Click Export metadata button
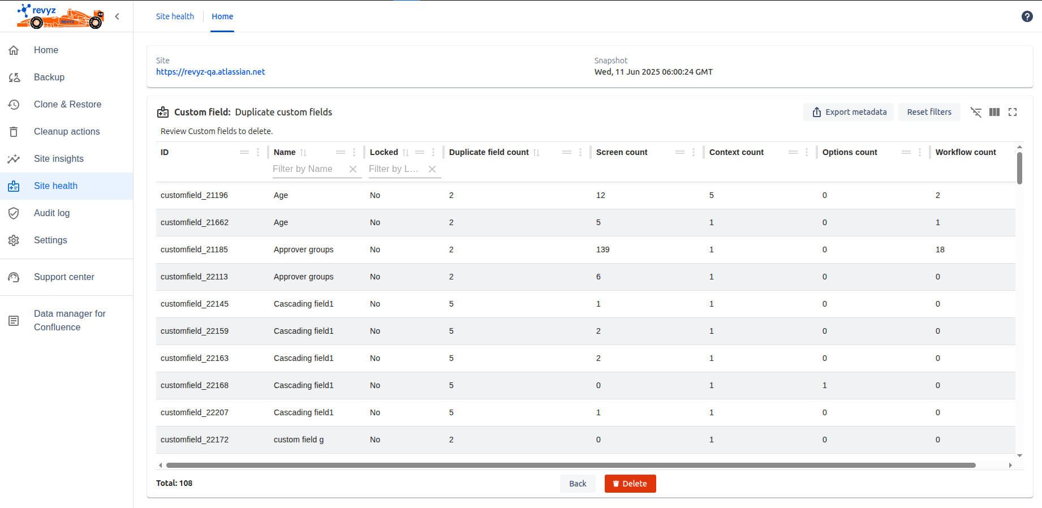 coord(849,112)
